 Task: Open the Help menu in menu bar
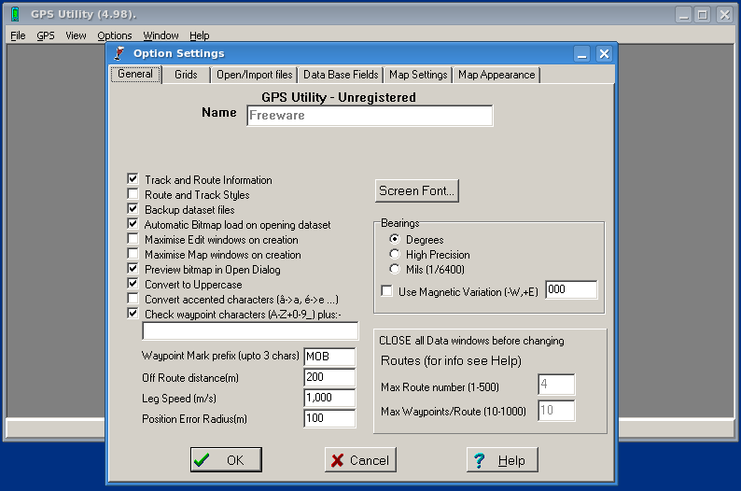[199, 35]
